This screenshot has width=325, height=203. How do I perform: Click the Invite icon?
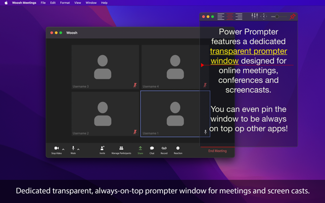pyautogui.click(x=103, y=148)
